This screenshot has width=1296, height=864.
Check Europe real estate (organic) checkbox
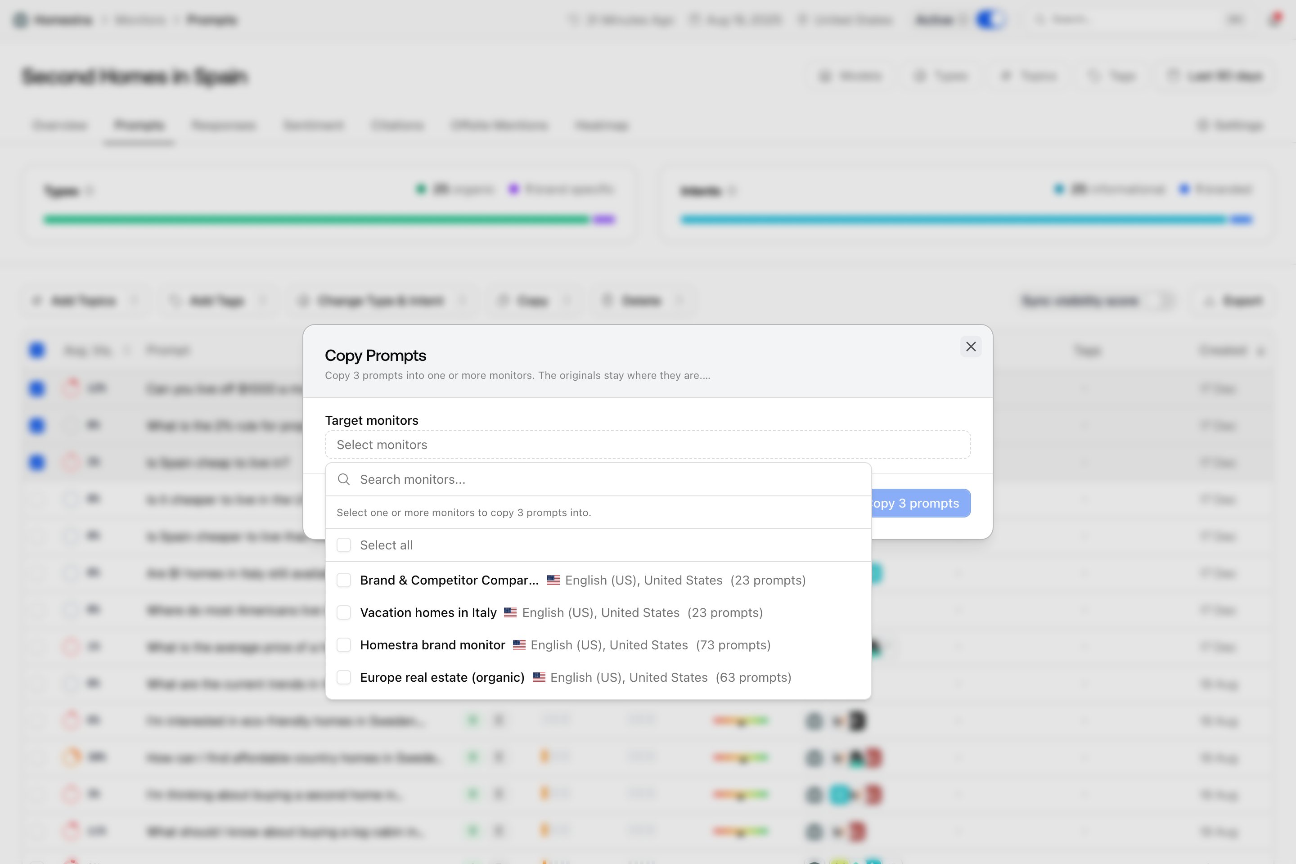[x=344, y=677]
